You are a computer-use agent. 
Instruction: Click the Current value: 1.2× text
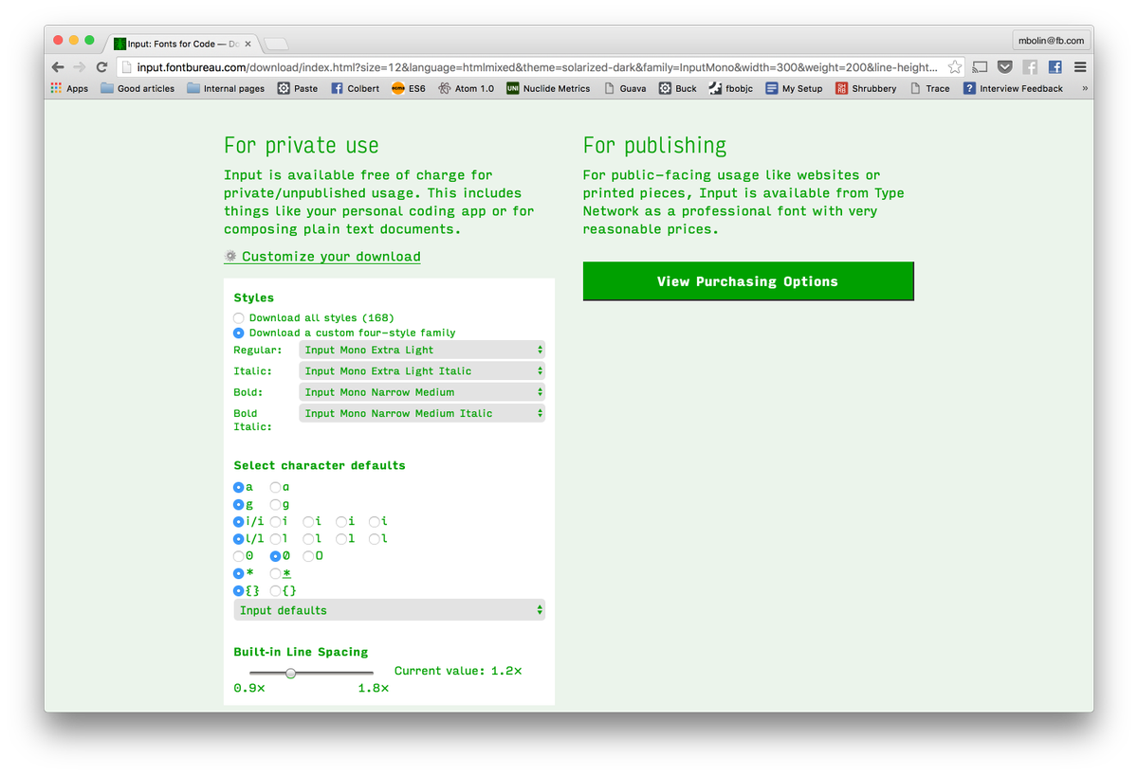click(458, 671)
